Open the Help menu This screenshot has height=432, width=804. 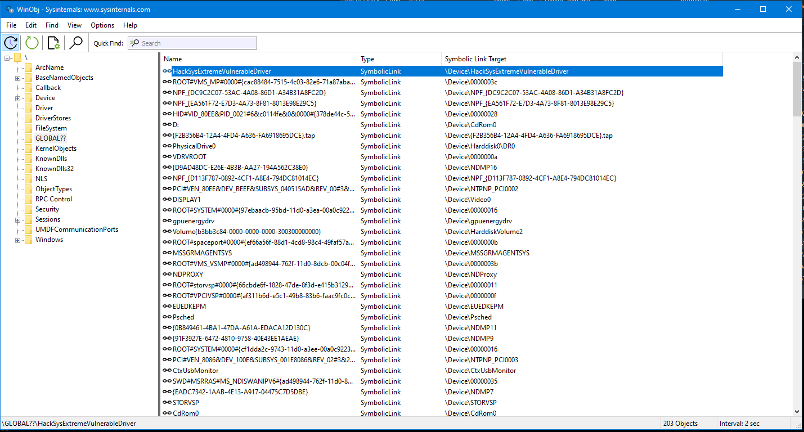point(130,25)
